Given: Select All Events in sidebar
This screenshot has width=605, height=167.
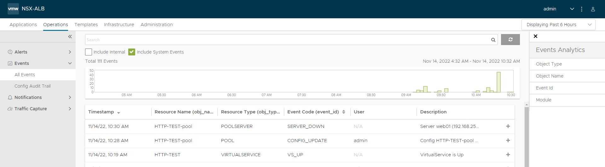Looking at the screenshot, I should (x=38, y=75).
